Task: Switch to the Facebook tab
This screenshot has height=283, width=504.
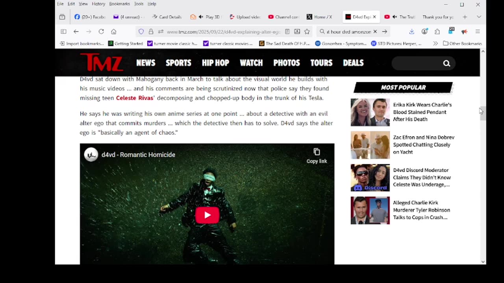Action: pos(90,17)
